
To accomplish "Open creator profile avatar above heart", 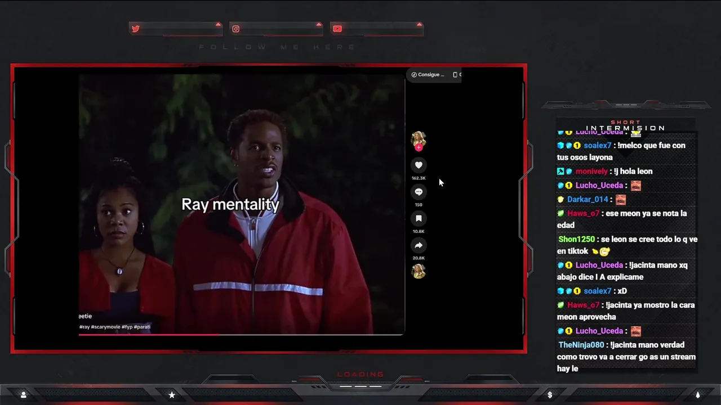I will point(419,139).
